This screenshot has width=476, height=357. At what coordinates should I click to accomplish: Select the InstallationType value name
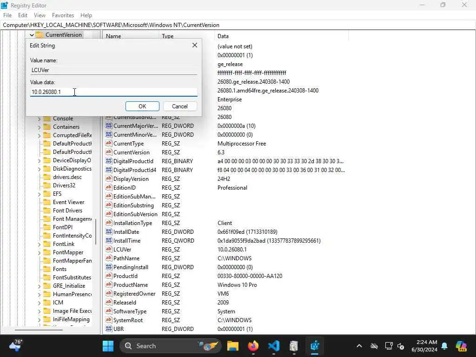pyautogui.click(x=132, y=223)
